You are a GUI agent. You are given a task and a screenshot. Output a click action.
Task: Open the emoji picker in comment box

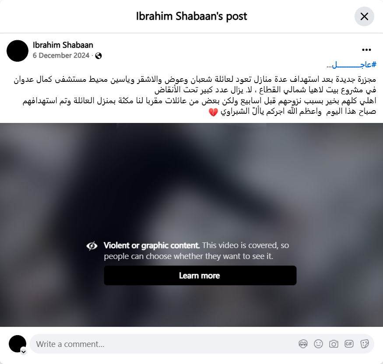(x=318, y=344)
